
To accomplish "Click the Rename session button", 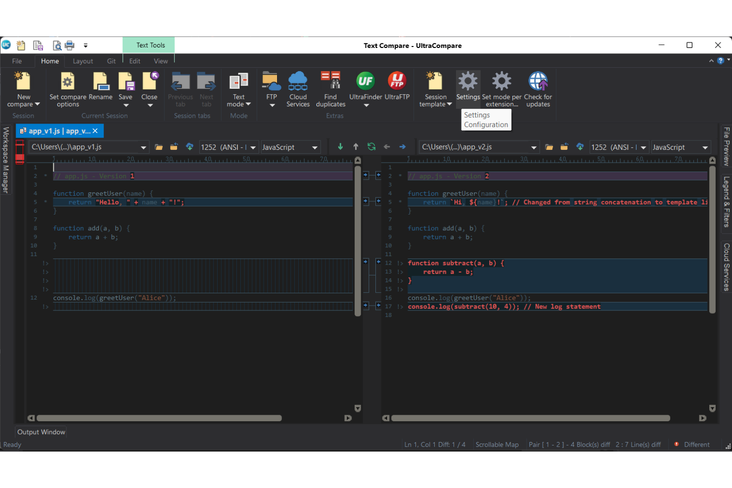I will coord(100,87).
